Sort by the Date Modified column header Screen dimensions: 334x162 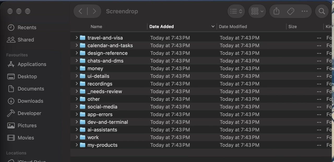pos(233,27)
